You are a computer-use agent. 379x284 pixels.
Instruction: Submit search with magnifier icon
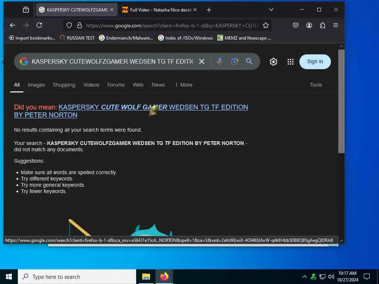[249, 61]
